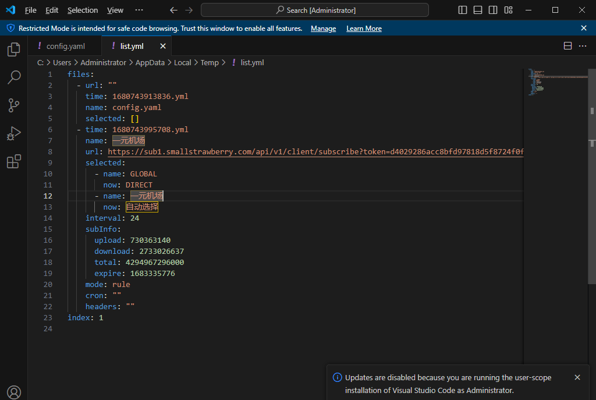Screen dimensions: 596x400
Task: Click the Split Editor Right icon
Action: [x=568, y=46]
